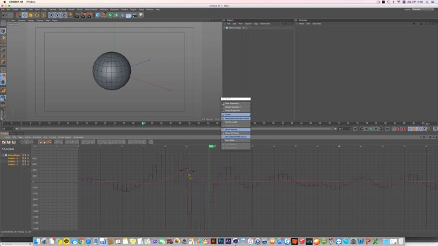
Task: Collapse the Sphere tree in Timeline
Action: point(3,155)
